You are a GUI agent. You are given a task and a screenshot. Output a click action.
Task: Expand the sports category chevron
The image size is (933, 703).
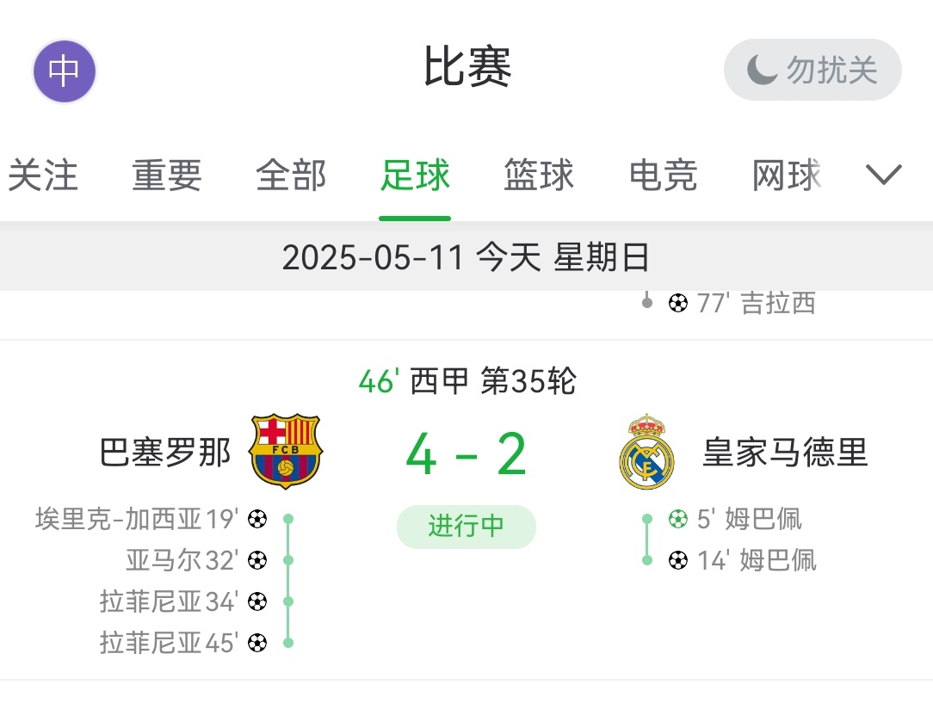tap(883, 175)
